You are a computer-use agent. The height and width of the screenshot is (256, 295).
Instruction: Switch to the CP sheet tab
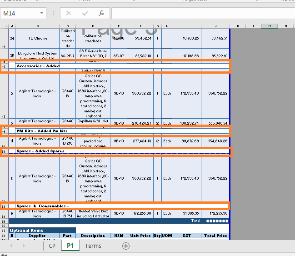(52, 246)
